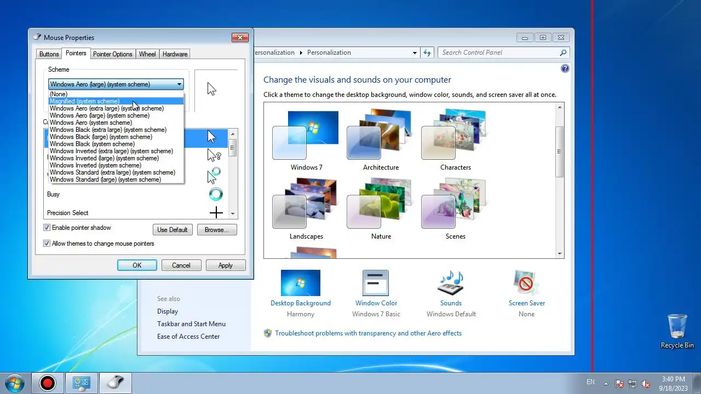This screenshot has height=394, width=701.
Task: Choose Windows Aero (system scheme) without size
Action: click(x=116, y=123)
